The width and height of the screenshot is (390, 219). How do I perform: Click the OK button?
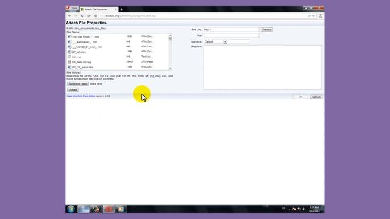click(300, 97)
